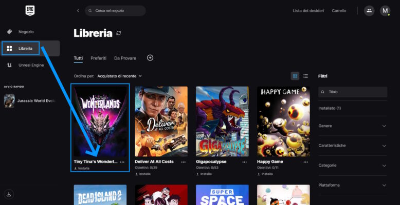Open Unreal Engine from the sidebar

[x=31, y=65]
